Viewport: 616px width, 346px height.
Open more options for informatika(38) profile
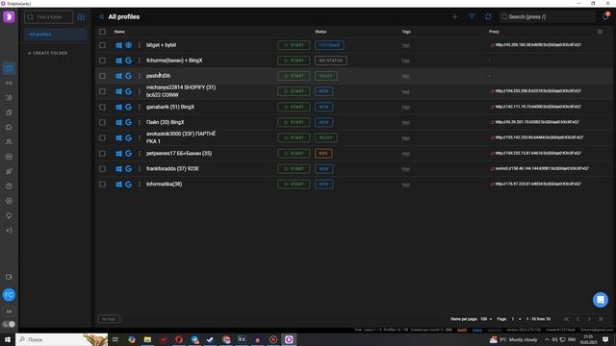click(x=140, y=184)
